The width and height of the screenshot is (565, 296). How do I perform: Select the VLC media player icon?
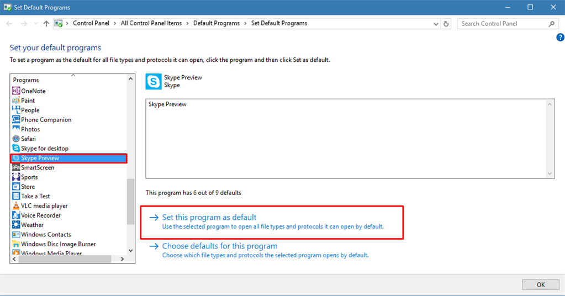click(16, 205)
